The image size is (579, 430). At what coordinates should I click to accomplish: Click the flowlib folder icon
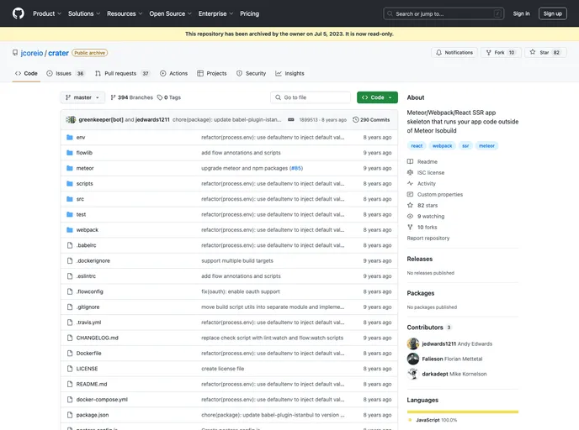(x=69, y=153)
